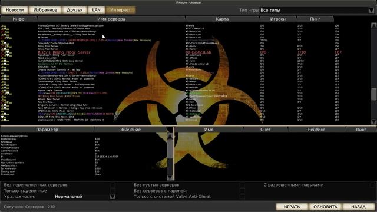Click the Значение column header
The height and width of the screenshot is (212, 377).
130,130
